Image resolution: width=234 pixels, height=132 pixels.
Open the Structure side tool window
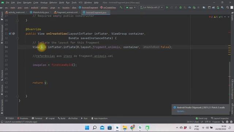coord(2,76)
